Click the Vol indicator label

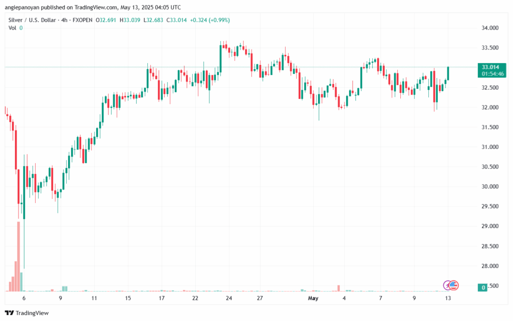click(x=12, y=28)
